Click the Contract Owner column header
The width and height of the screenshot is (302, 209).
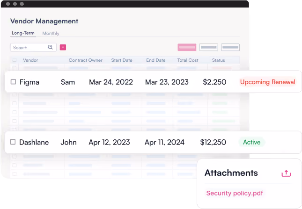tap(86, 60)
